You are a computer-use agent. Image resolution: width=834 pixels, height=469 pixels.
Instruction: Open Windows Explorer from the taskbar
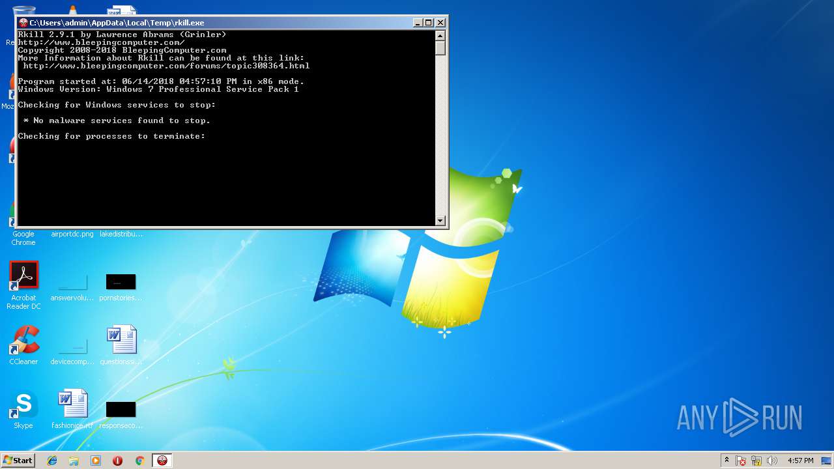[74, 461]
